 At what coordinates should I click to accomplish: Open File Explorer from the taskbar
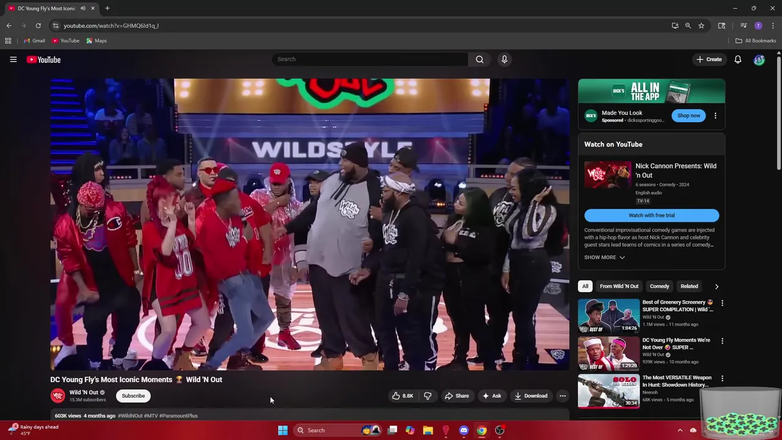[428, 430]
